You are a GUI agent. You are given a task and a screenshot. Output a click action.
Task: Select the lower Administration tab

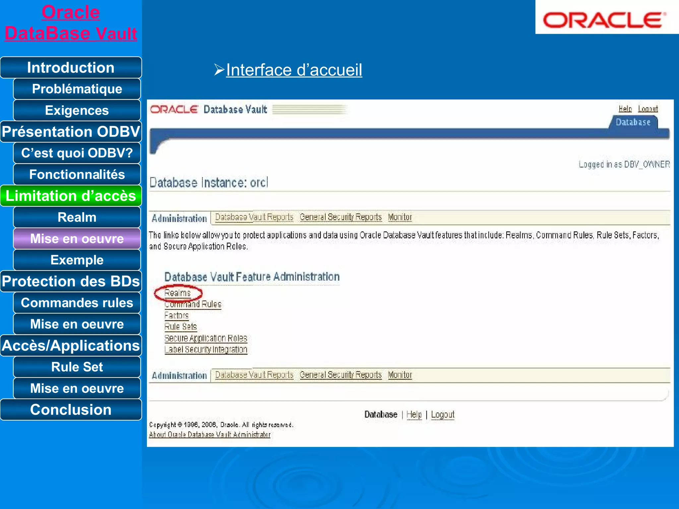tap(179, 376)
